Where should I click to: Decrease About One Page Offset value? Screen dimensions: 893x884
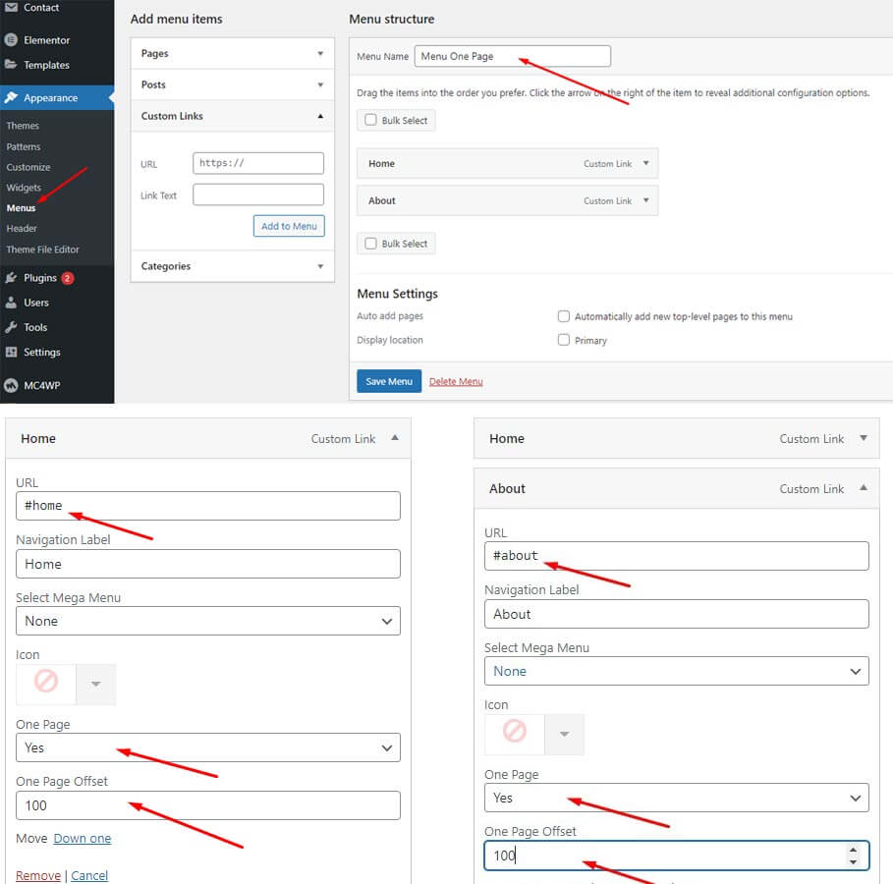tap(853, 861)
